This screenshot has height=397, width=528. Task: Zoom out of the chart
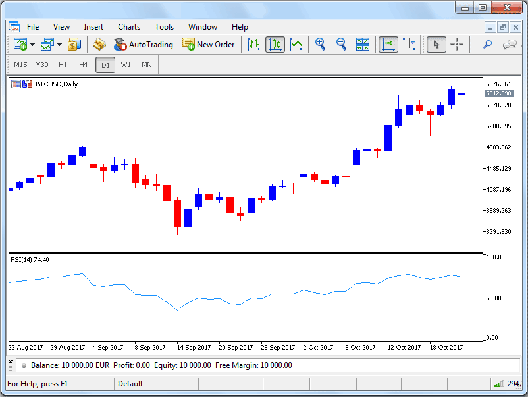click(342, 45)
